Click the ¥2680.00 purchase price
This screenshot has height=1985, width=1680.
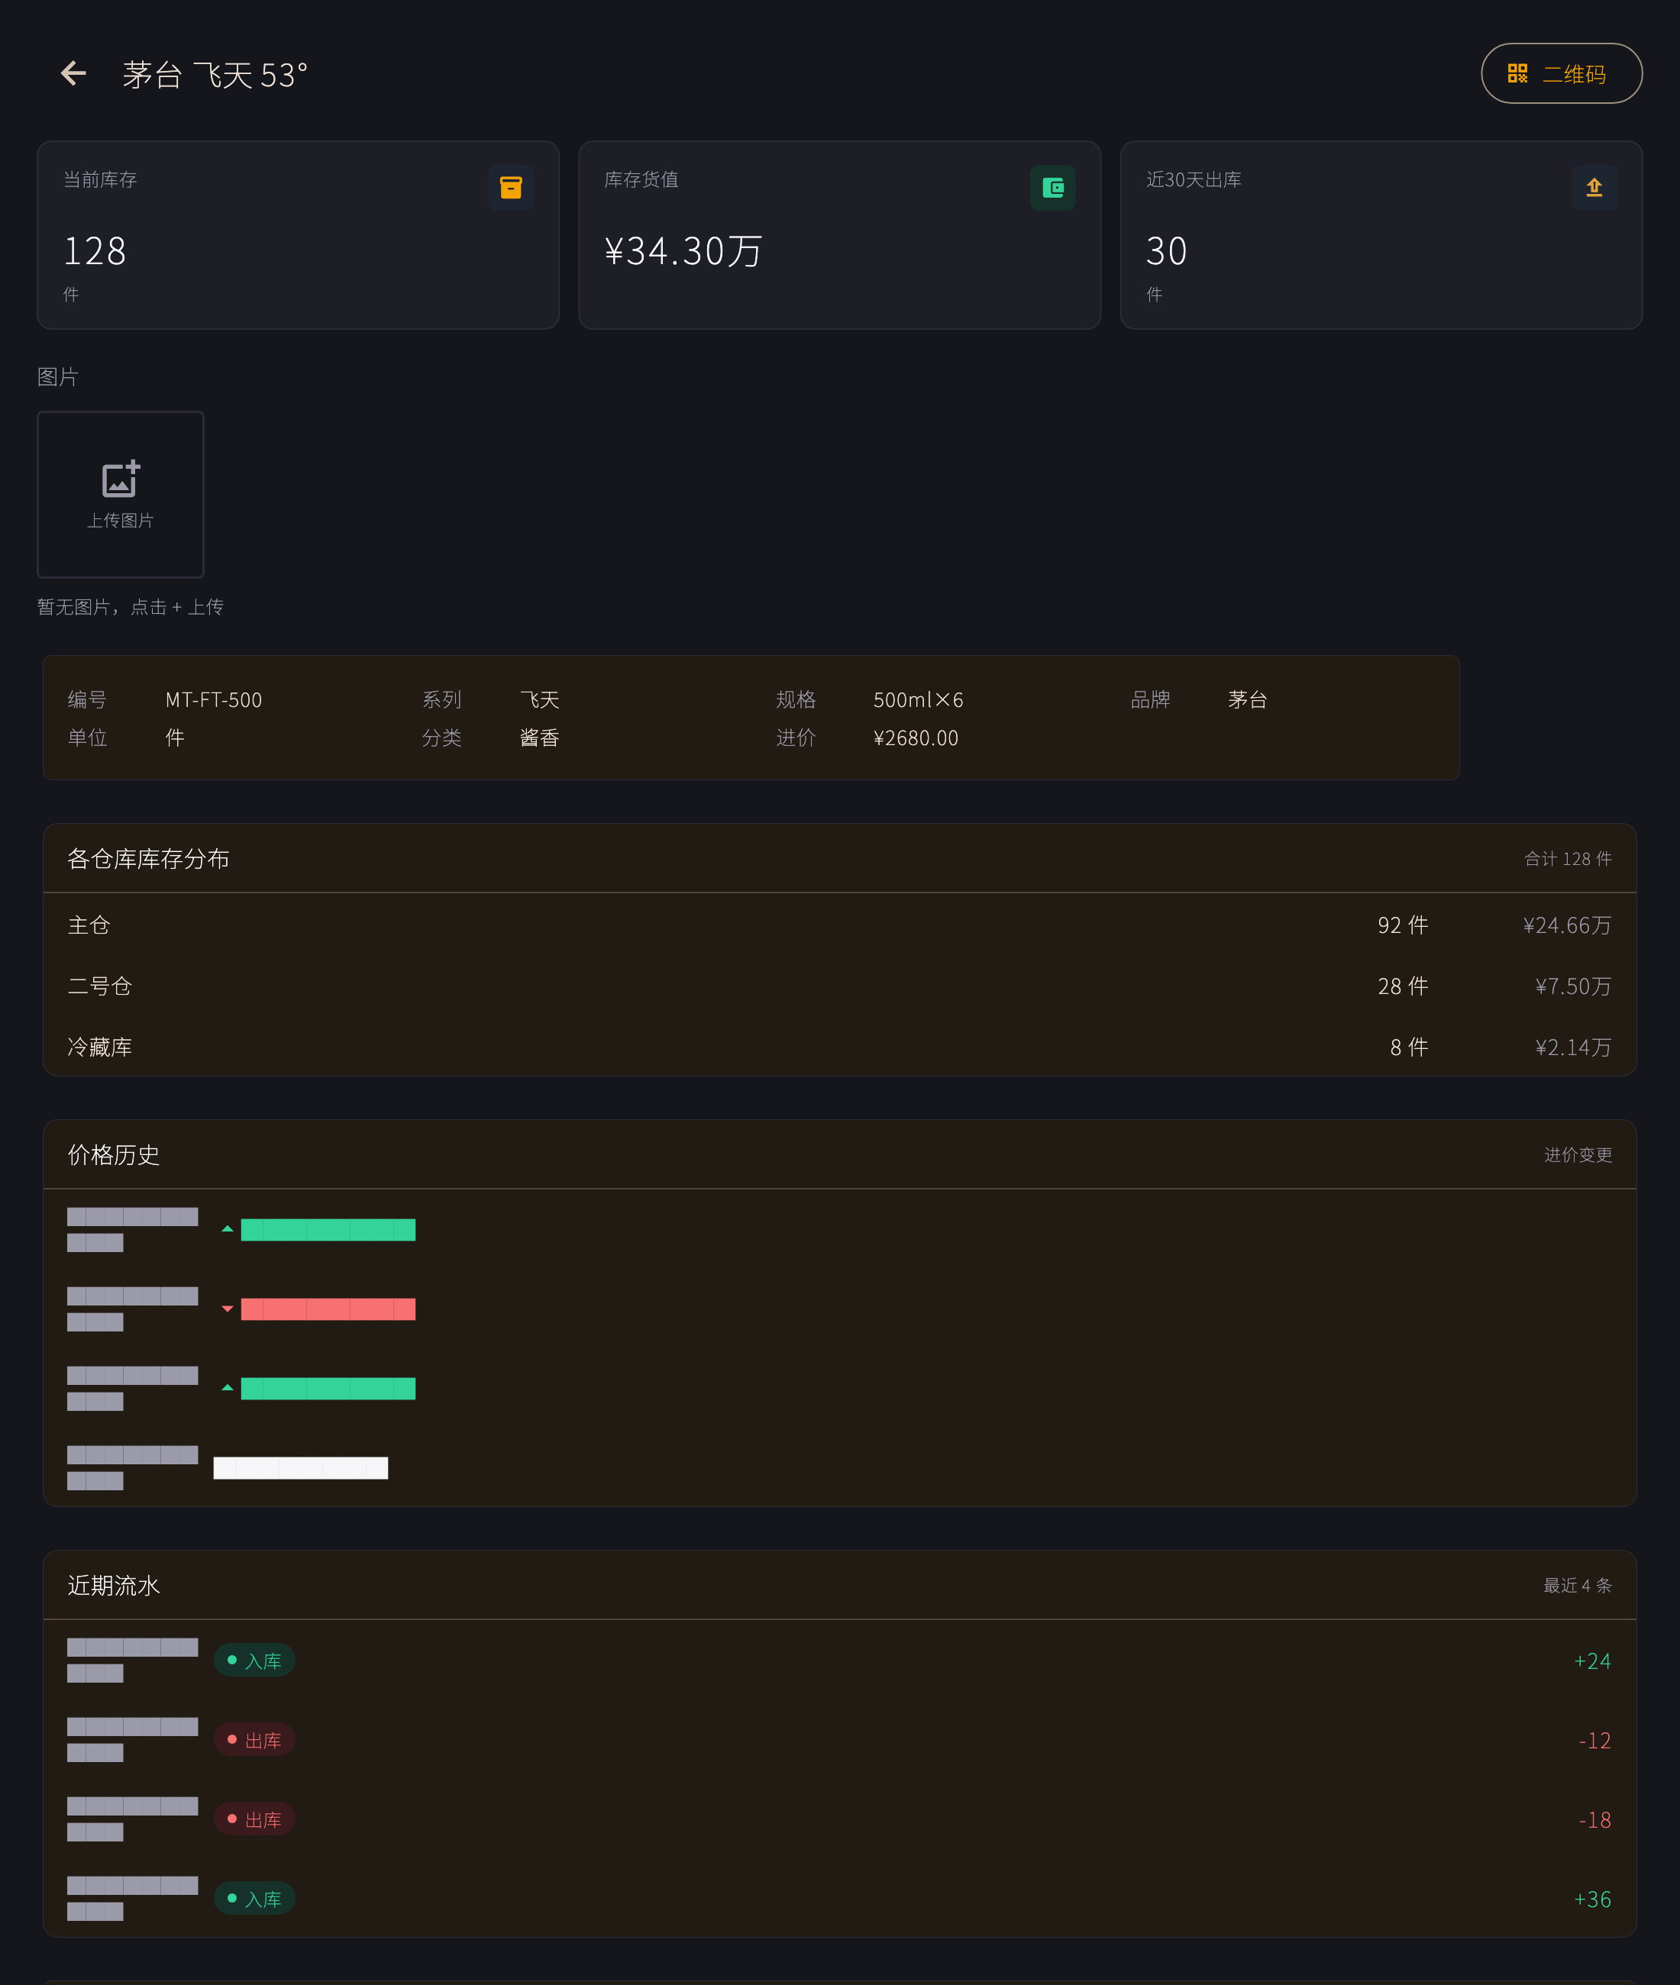(x=916, y=738)
